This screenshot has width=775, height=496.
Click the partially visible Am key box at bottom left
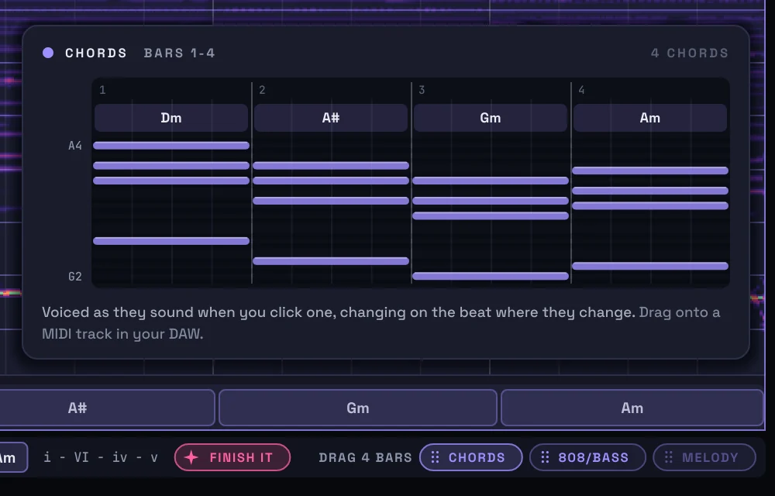13,457
